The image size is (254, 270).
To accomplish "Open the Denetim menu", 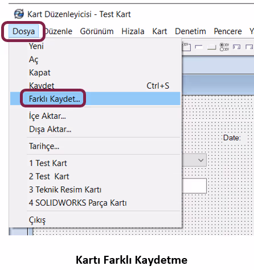I will tap(190, 31).
